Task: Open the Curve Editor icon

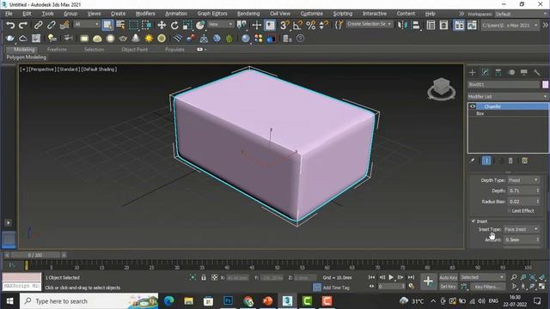Action: coord(472,25)
